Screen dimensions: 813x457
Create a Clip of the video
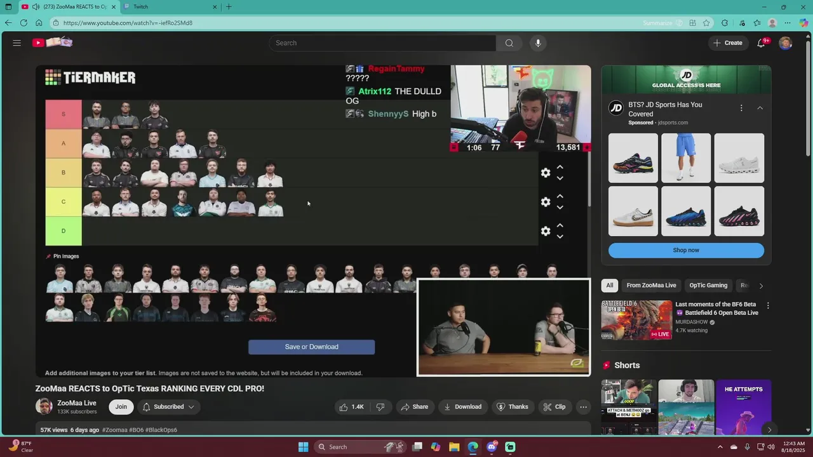click(x=554, y=407)
